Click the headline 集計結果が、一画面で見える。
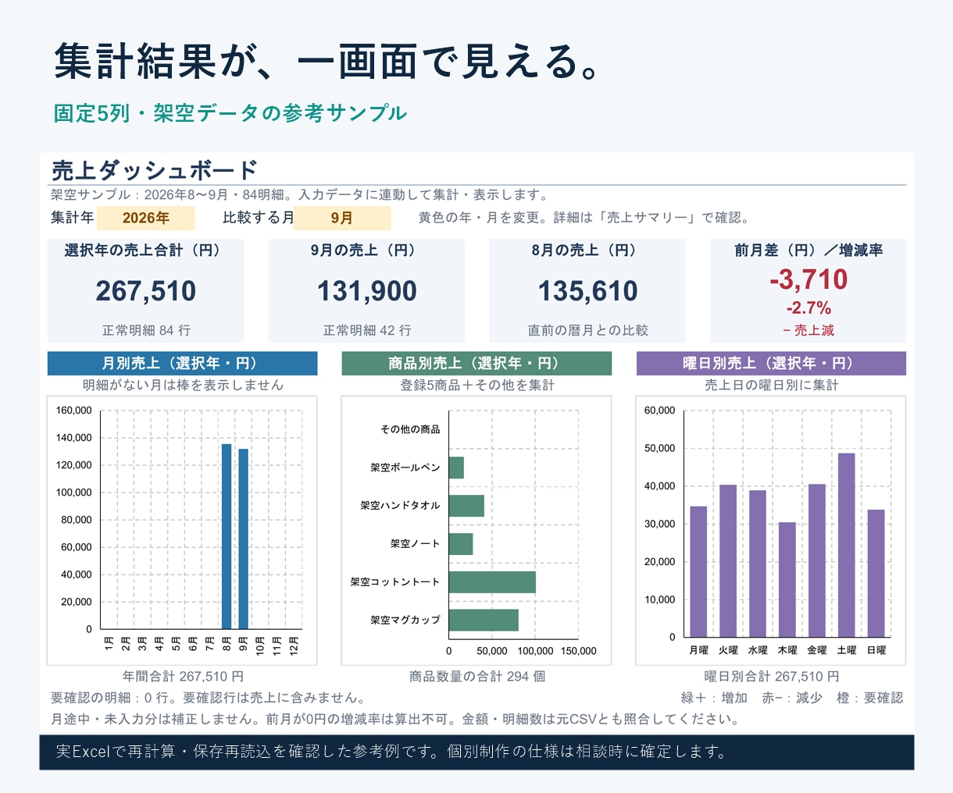 click(328, 62)
